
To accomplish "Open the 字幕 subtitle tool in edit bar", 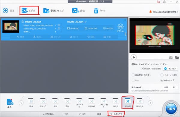I will [x=107, y=37].
